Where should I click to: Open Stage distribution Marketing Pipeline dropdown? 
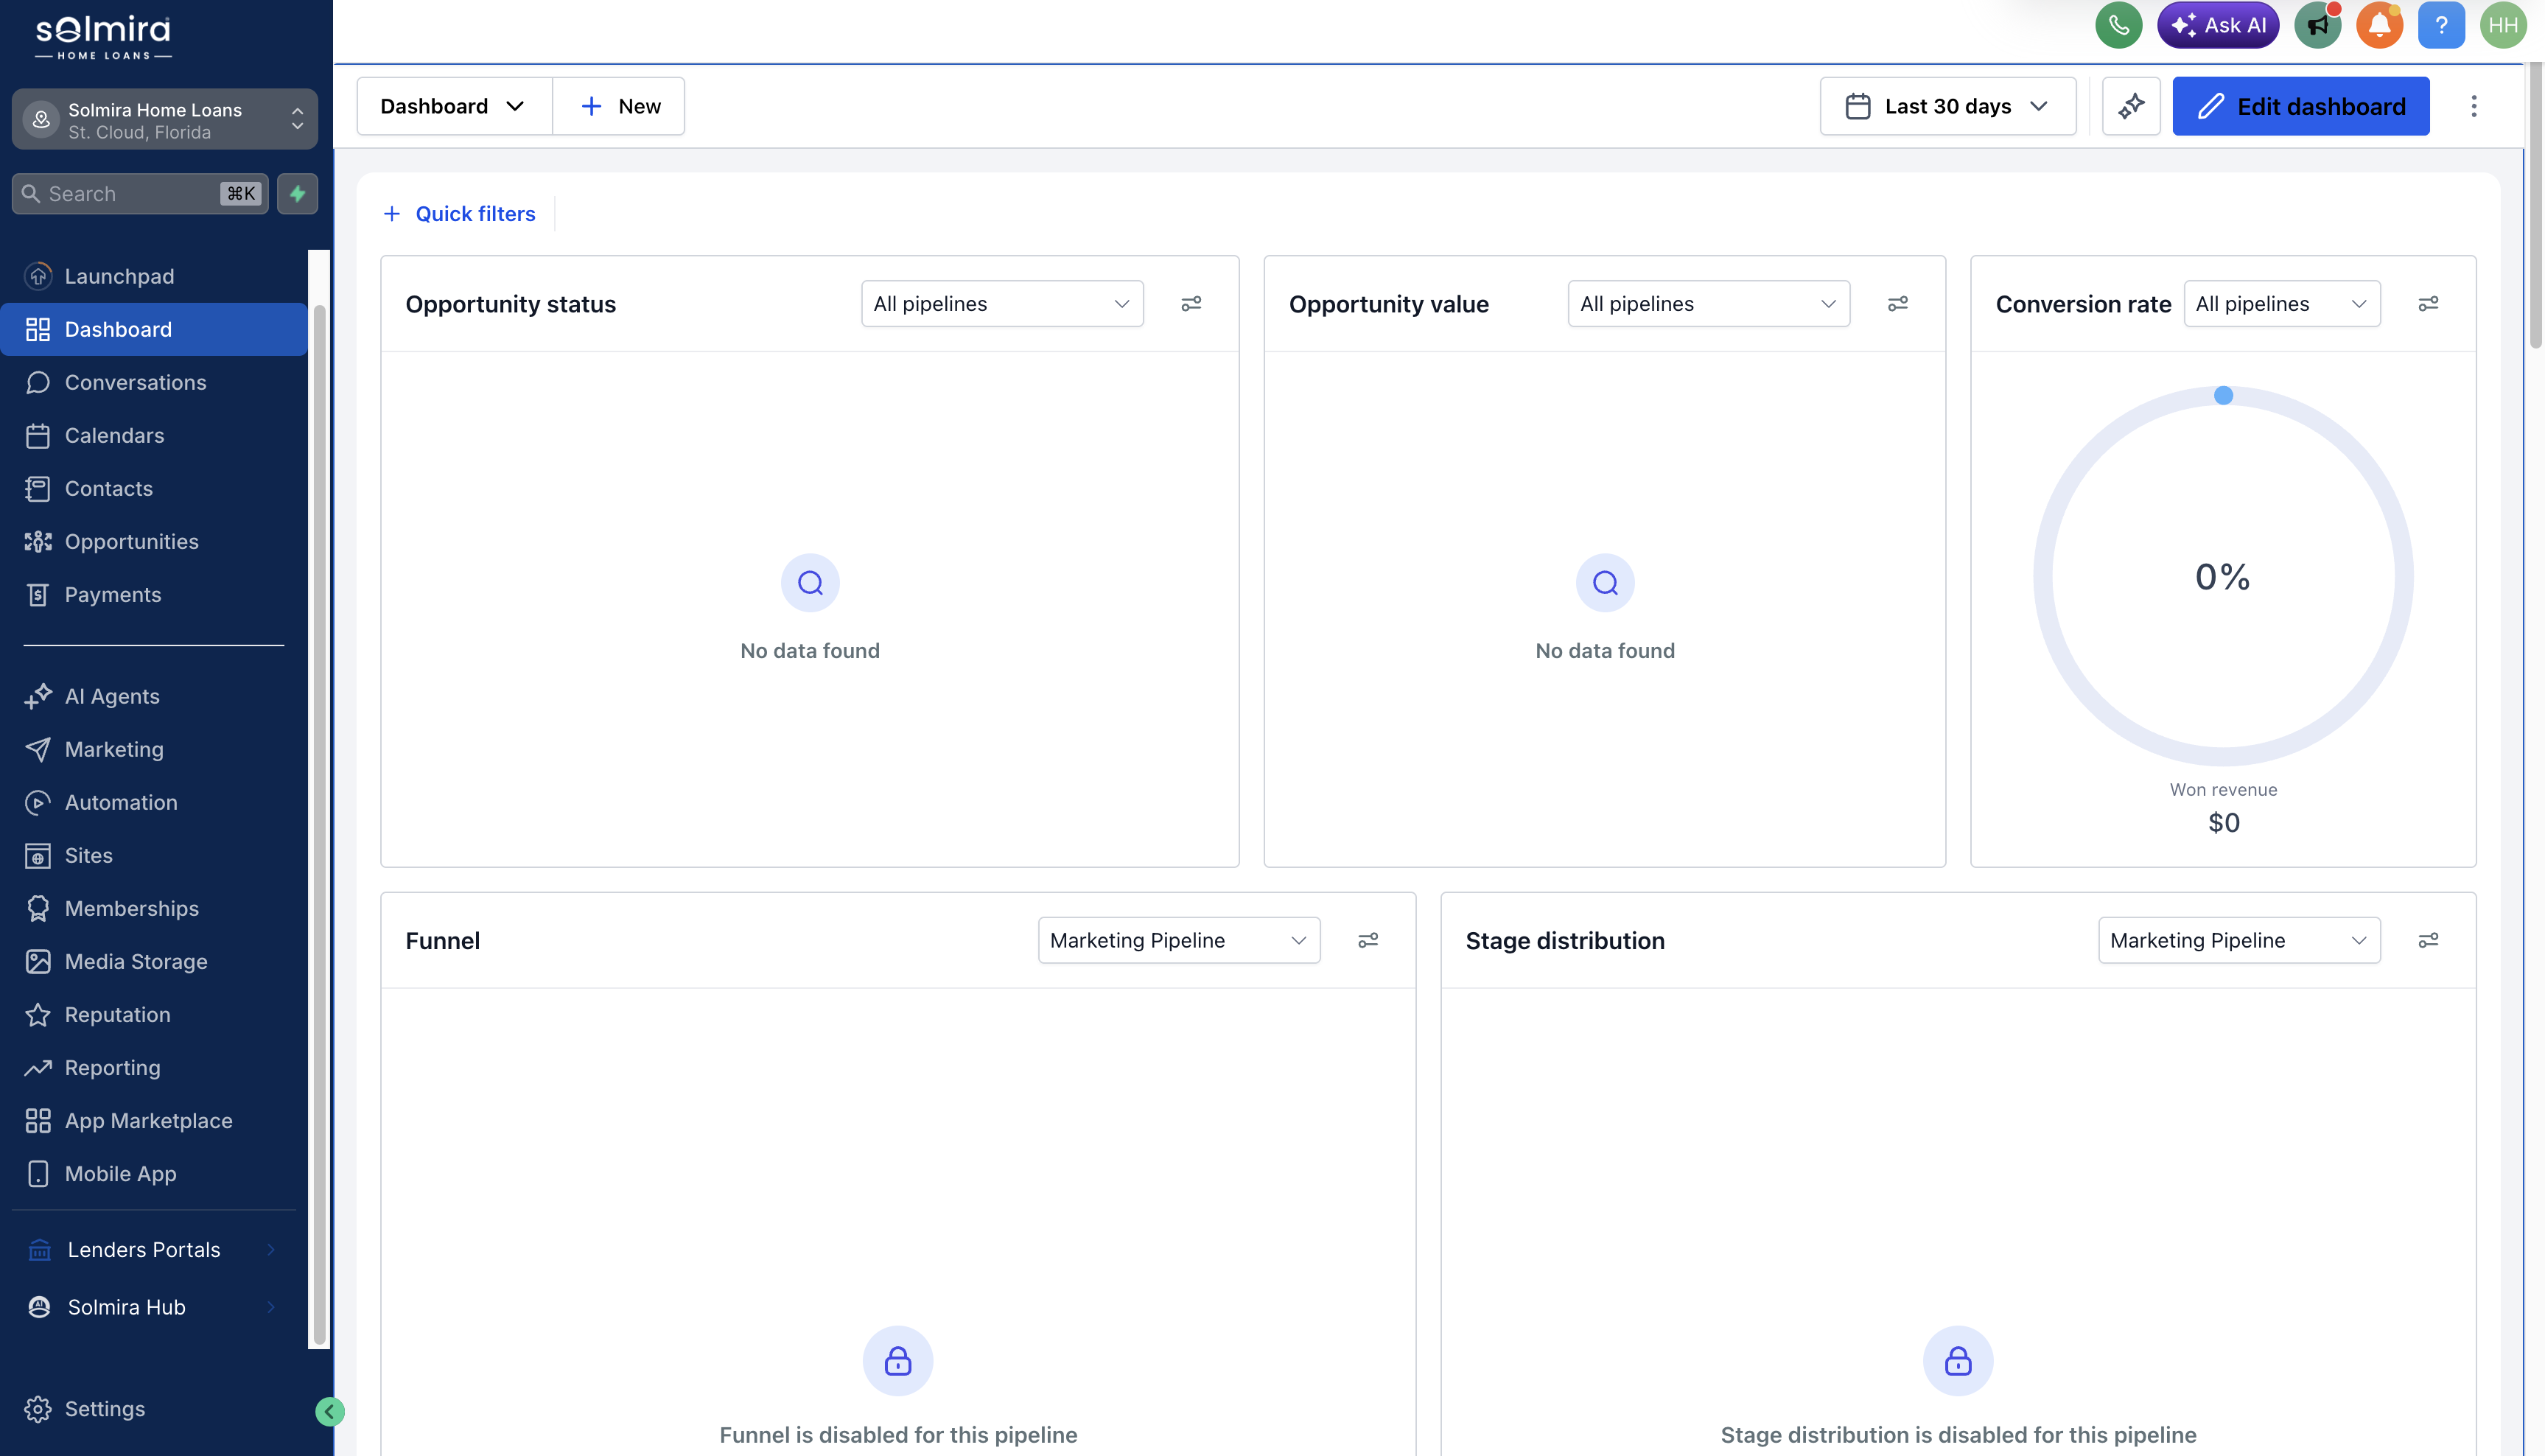pos(2238,940)
